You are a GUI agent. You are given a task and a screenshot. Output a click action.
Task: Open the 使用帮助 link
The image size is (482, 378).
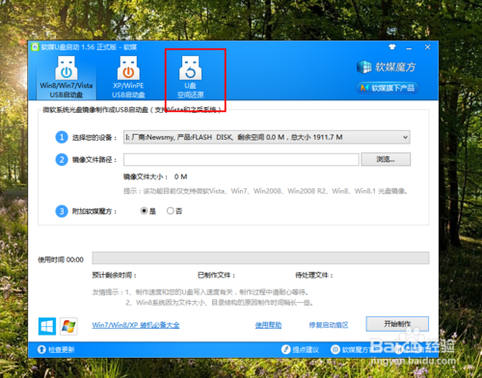(x=268, y=325)
